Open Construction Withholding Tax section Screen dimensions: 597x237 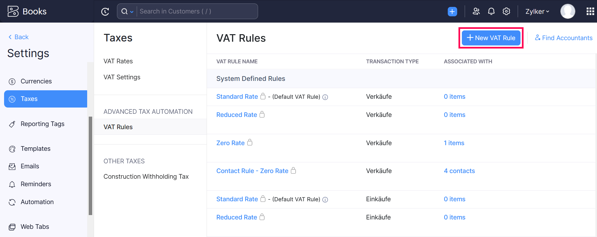[146, 176]
